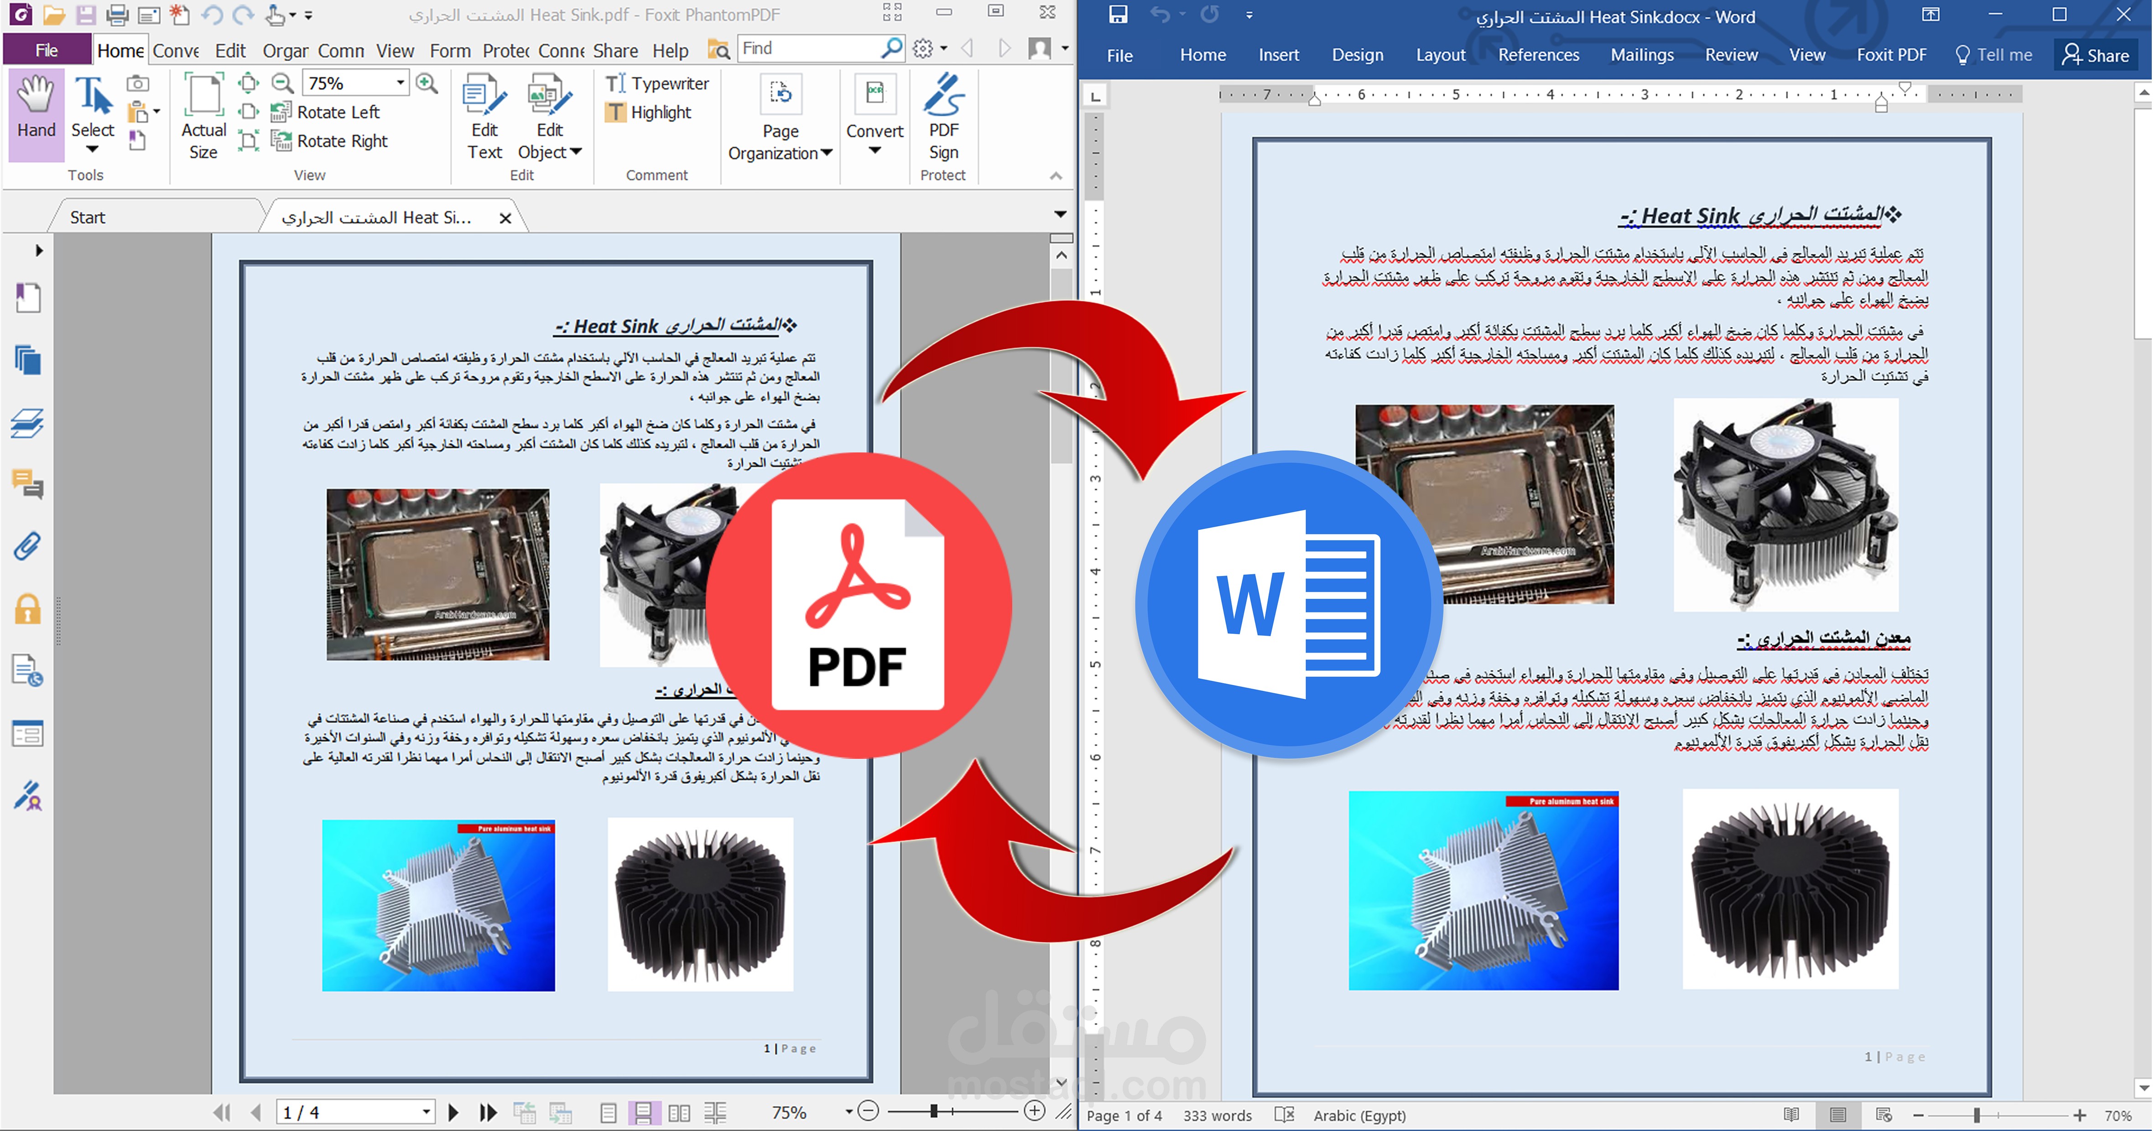Screen dimensions: 2155x1131
Task: Switch Foxit to continuous page view
Action: pos(643,1112)
